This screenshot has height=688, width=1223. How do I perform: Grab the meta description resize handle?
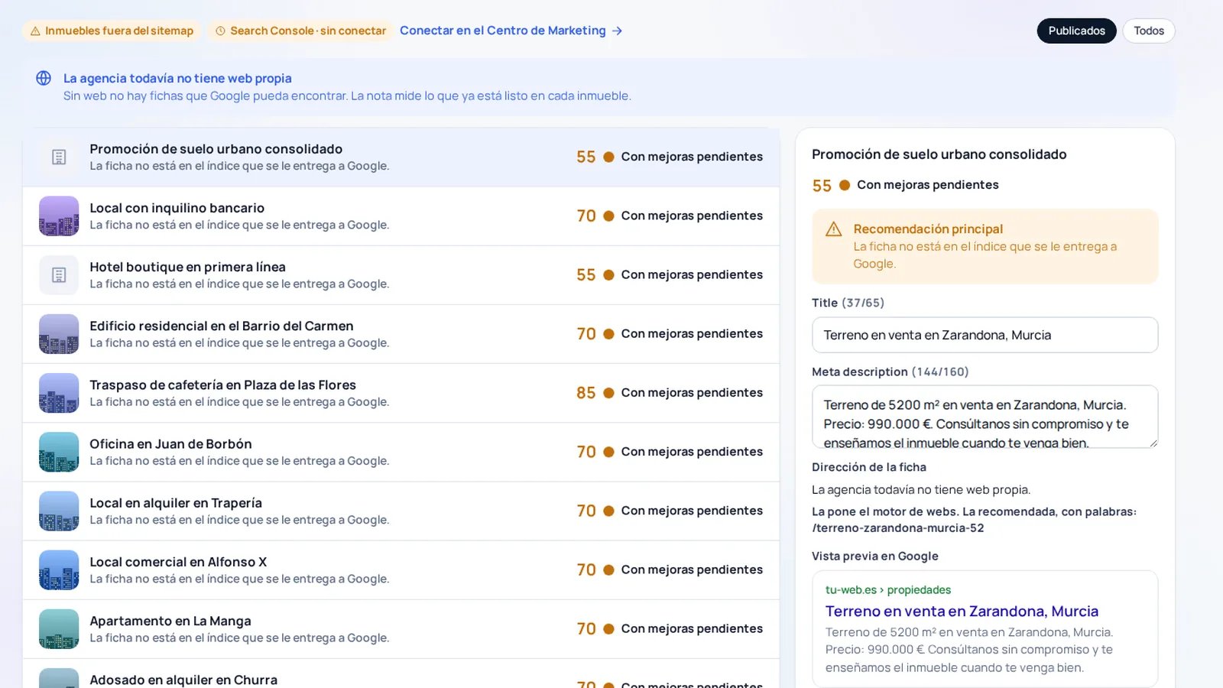1153,443
